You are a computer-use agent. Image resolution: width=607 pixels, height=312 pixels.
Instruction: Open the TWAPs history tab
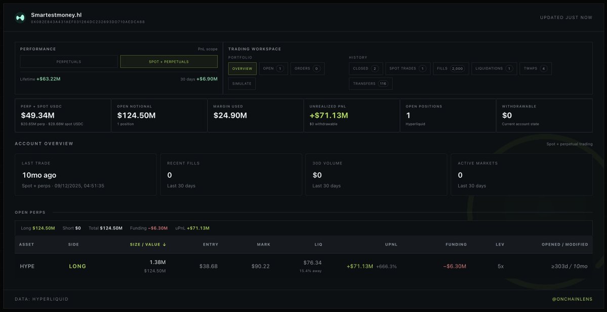(x=536, y=68)
